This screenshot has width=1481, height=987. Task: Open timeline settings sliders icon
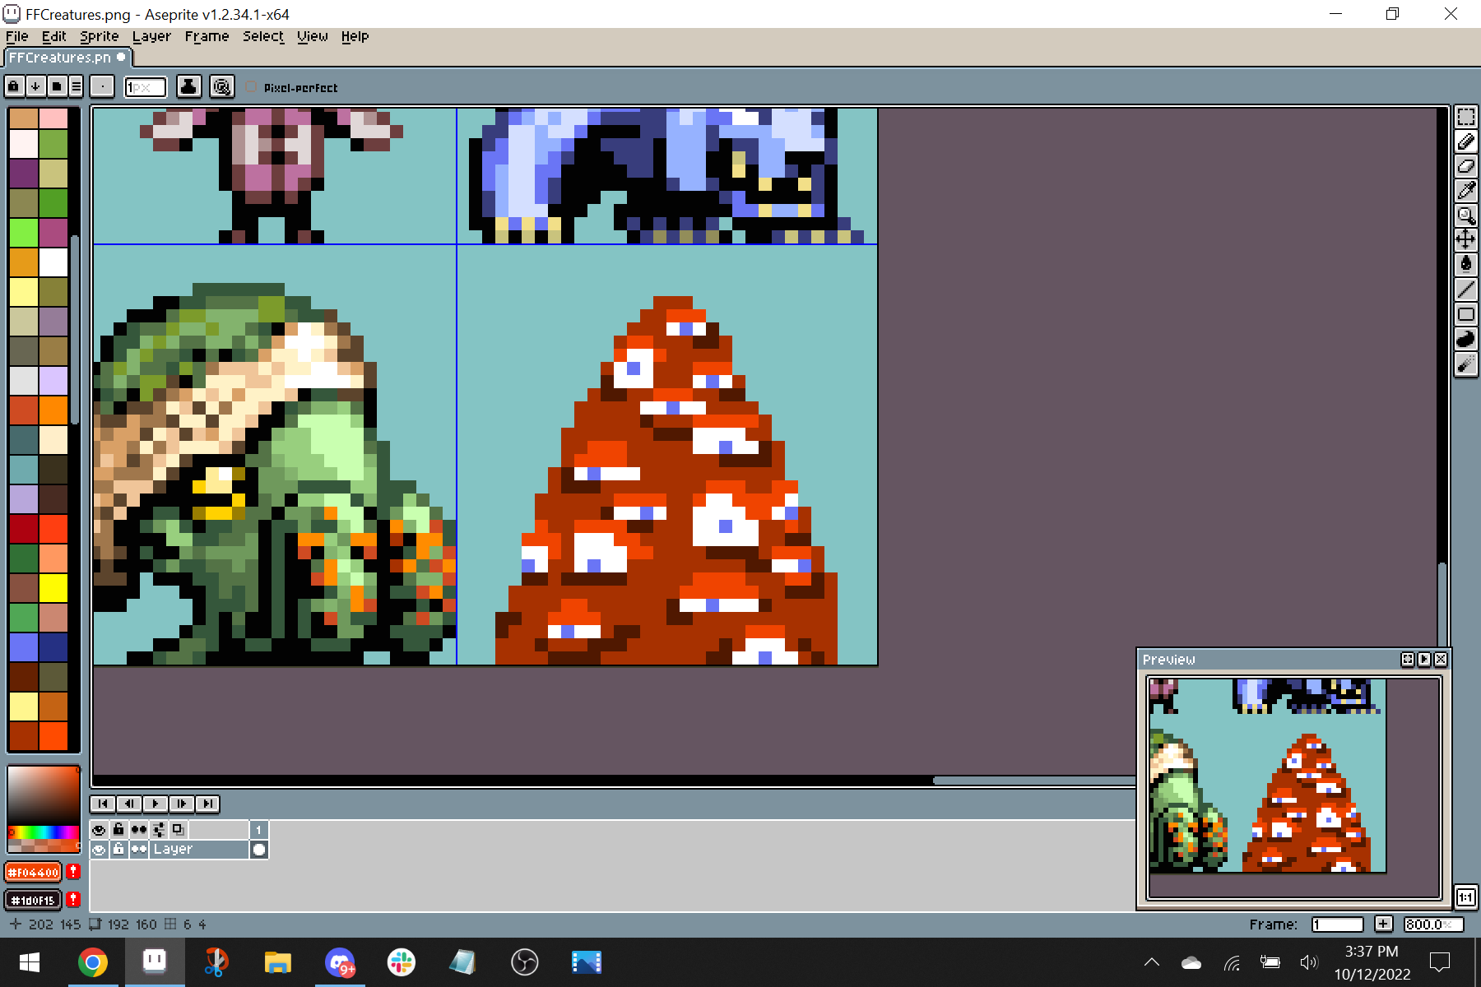click(x=158, y=829)
